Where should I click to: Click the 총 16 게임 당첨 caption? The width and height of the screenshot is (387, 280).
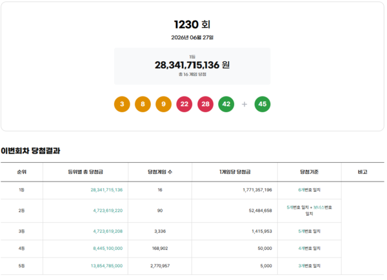click(192, 75)
